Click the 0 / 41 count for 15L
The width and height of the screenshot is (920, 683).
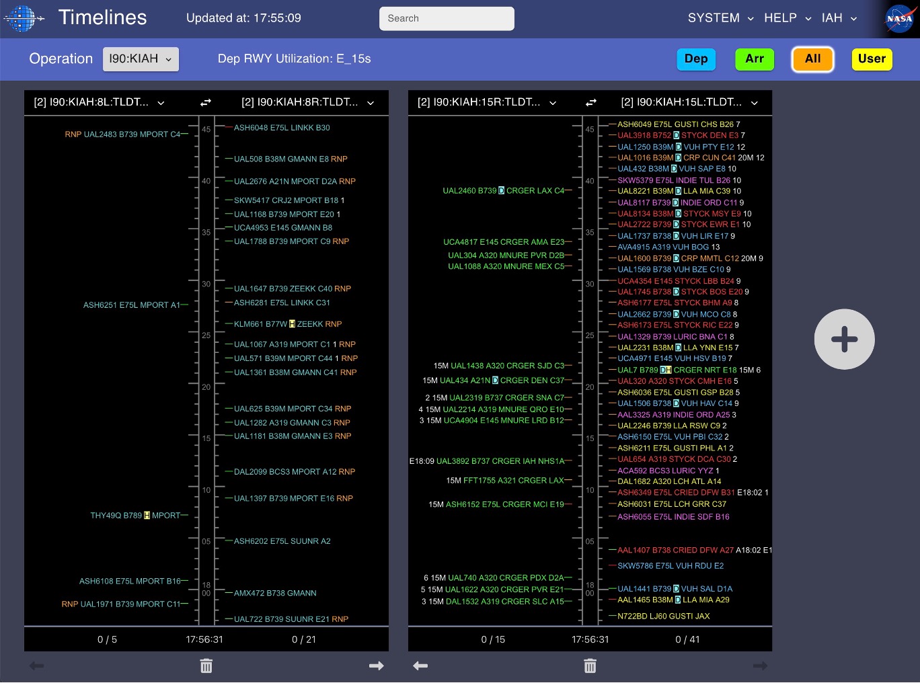(x=687, y=639)
